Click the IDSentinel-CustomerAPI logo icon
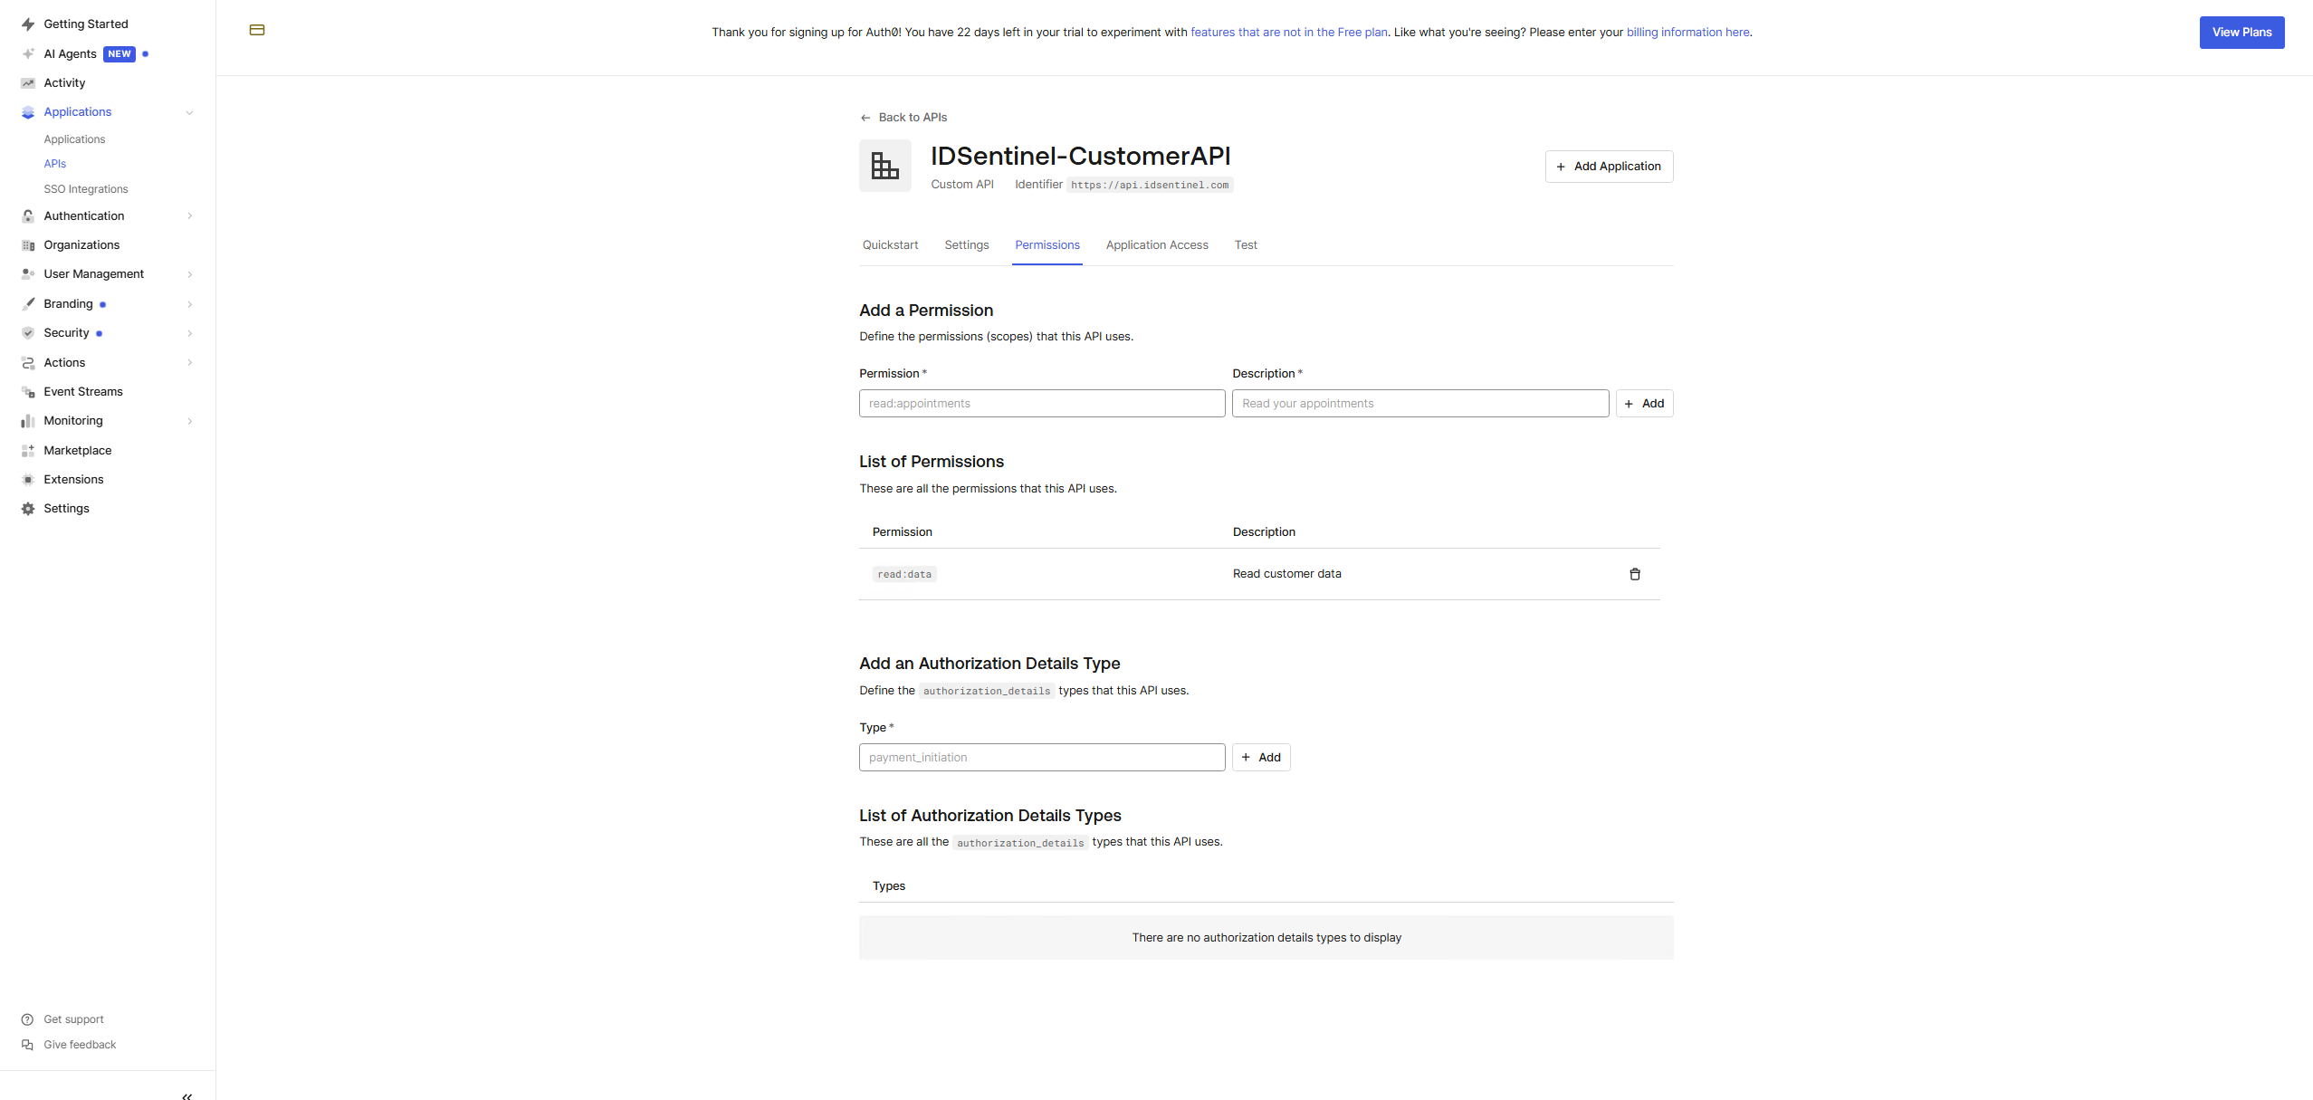The width and height of the screenshot is (2313, 1100). point(885,166)
